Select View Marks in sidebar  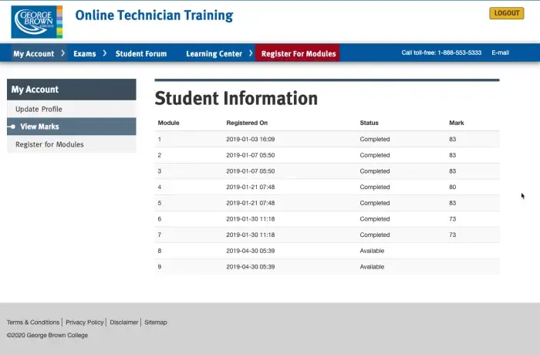point(72,127)
